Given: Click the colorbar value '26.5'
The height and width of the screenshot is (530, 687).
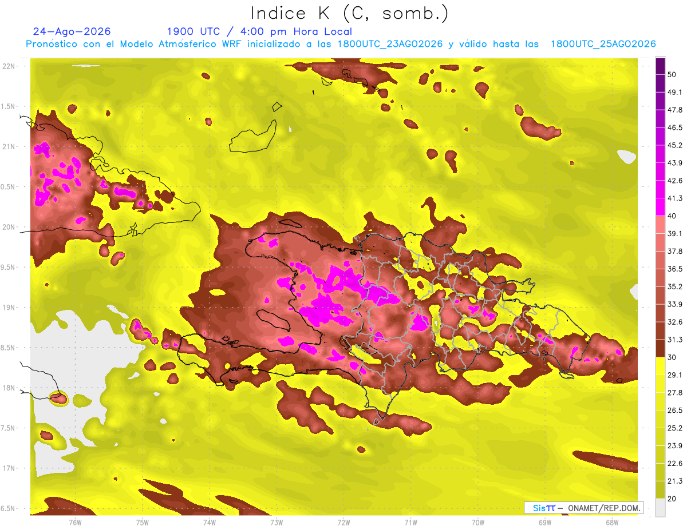Looking at the screenshot, I should [675, 411].
